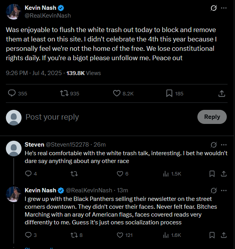Bookmark Steven's reply
The image size is (235, 249).
[212, 174]
